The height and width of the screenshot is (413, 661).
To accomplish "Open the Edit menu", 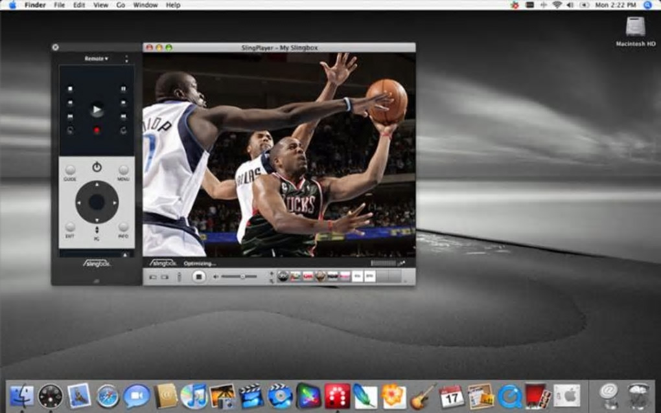I will [79, 5].
